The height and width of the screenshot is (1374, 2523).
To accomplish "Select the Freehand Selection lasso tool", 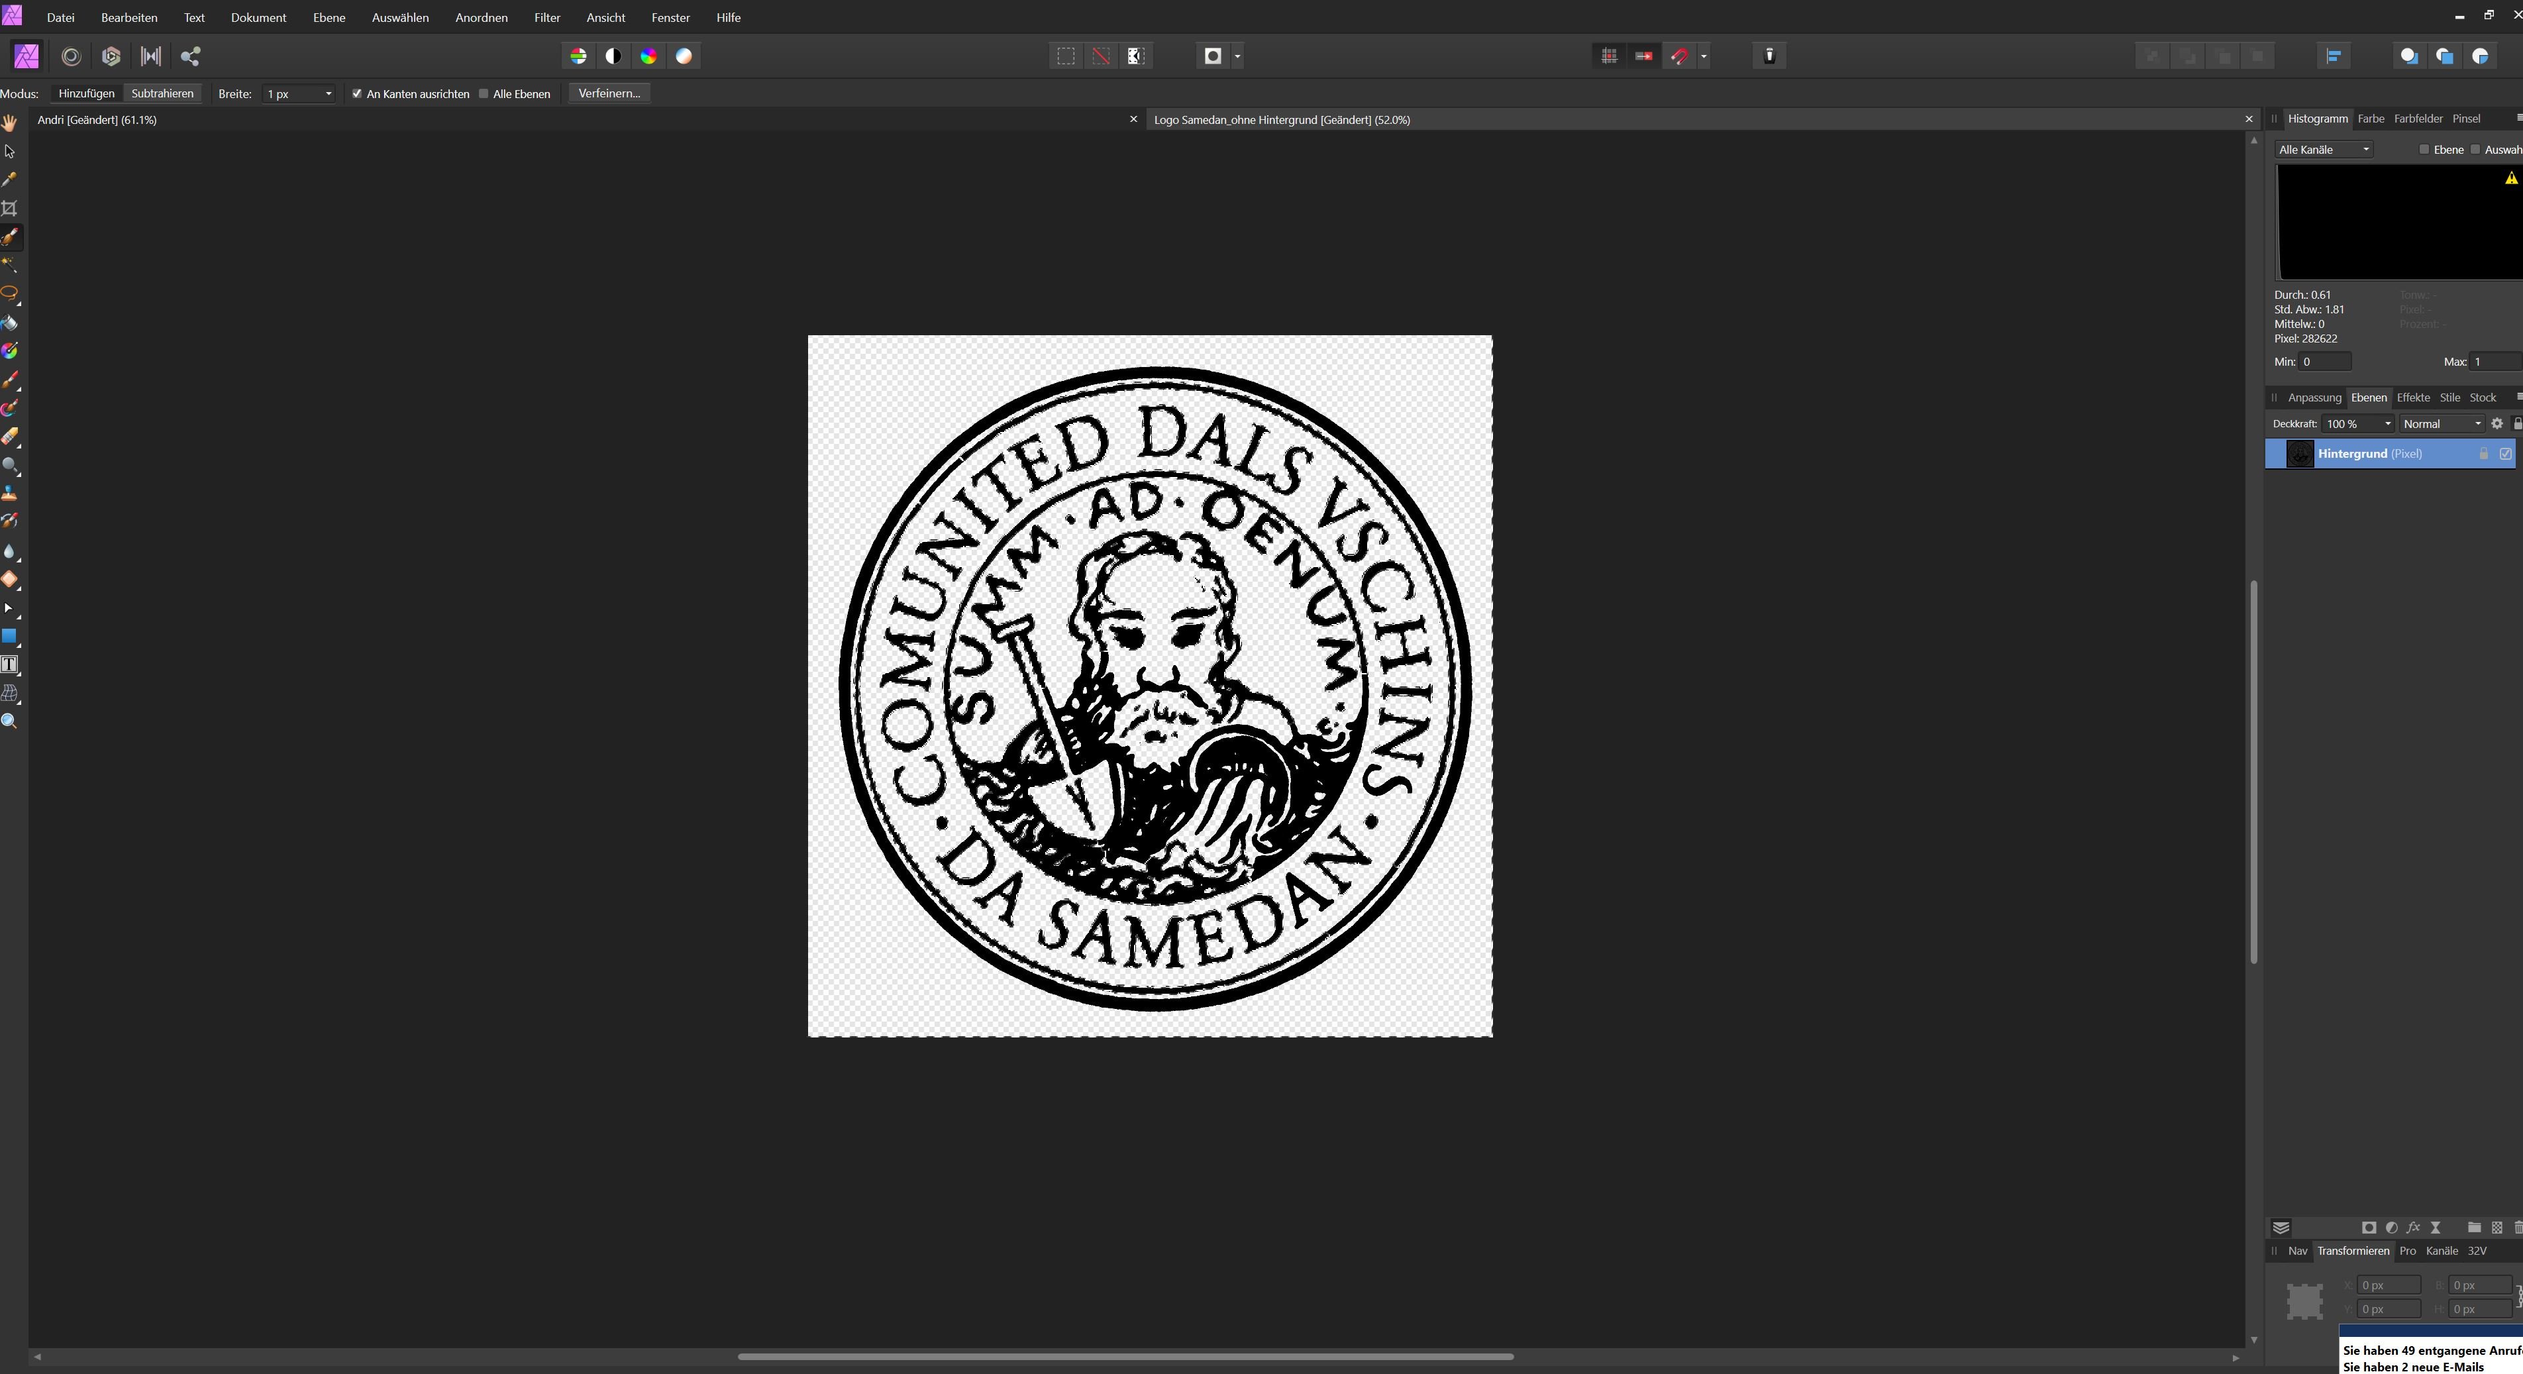I will click(10, 293).
